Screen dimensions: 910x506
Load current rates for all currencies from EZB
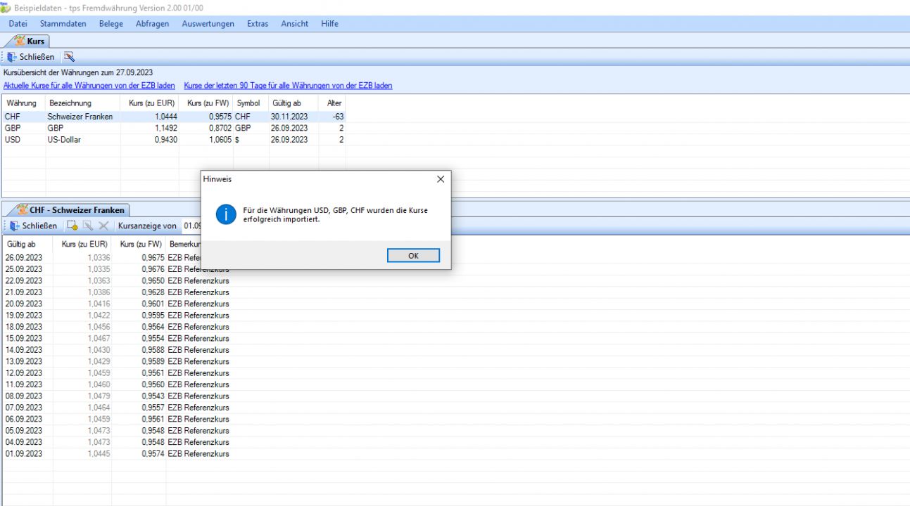pyautogui.click(x=89, y=86)
